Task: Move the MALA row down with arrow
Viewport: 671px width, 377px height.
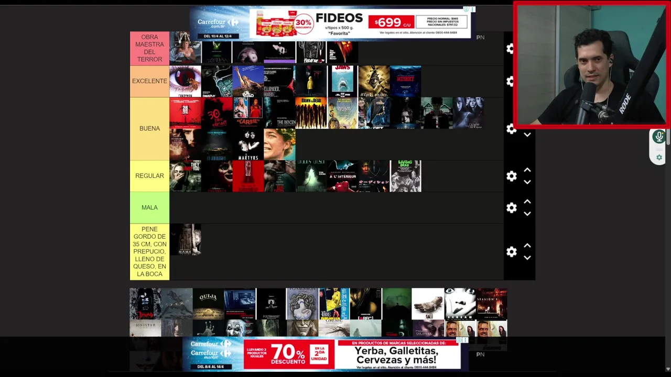Action: (x=527, y=214)
